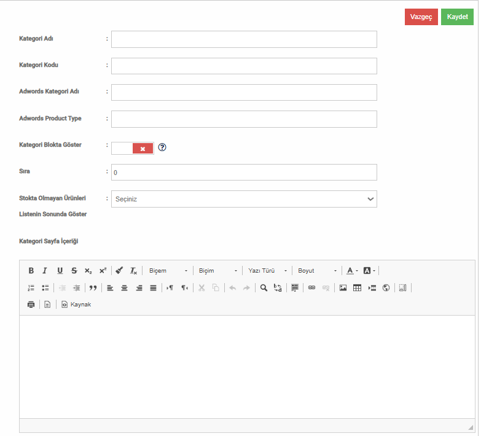Open the Yazı Türü font dropdown
Screen dimensions: 489x436
point(268,271)
